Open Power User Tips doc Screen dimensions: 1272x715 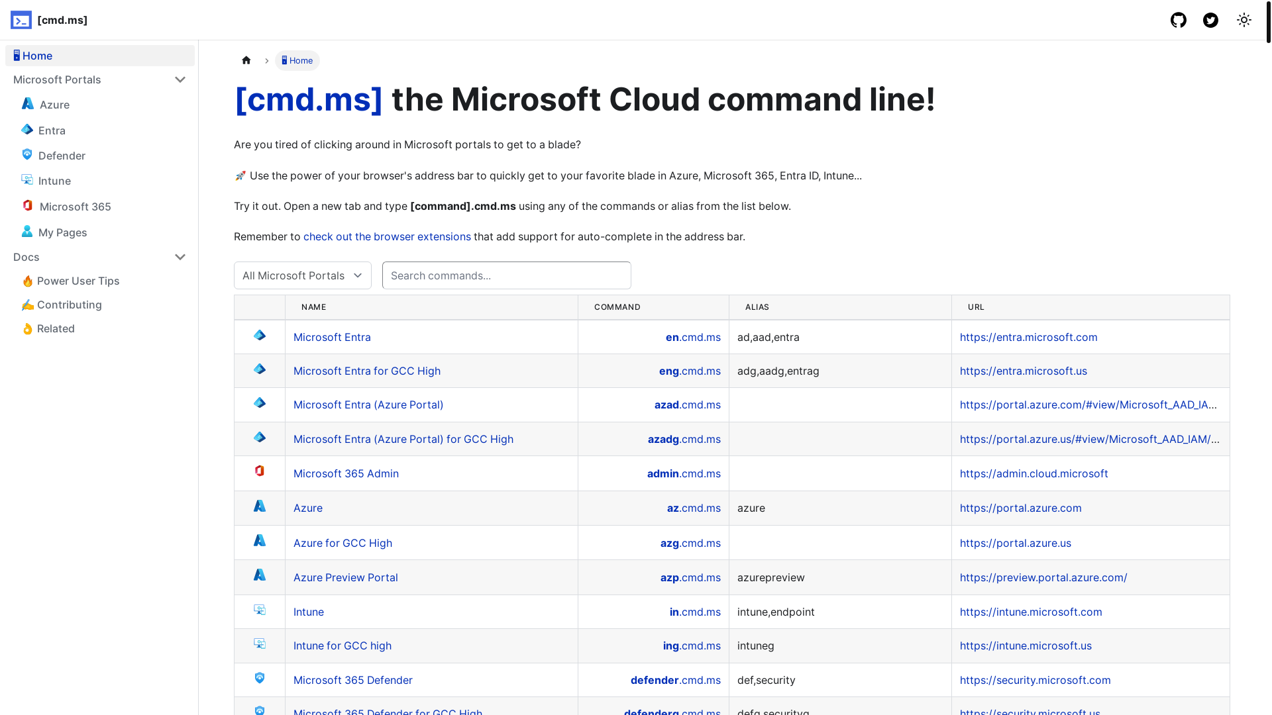coord(78,281)
